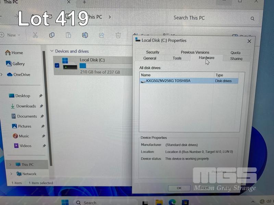Image resolution: width=274 pixels, height=205 pixels.
Task: Click the Delete trash can icon
Action: [x=118, y=35]
